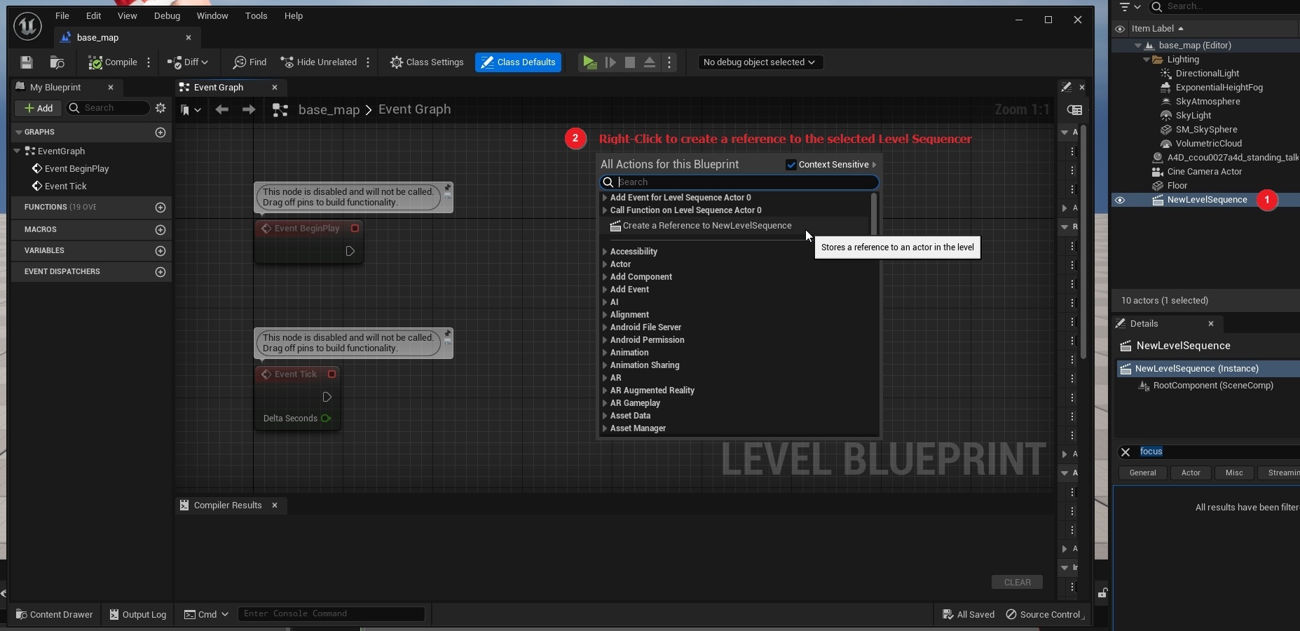Viewport: 1300px width, 631px height.
Task: Click the Eject playback icon
Action: click(650, 62)
